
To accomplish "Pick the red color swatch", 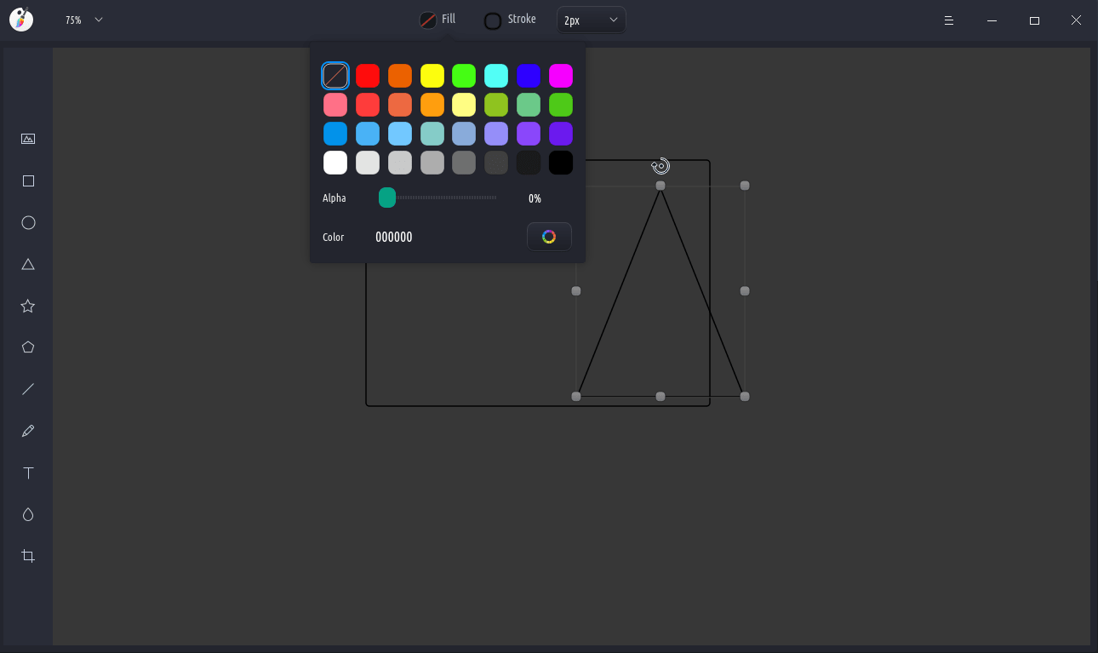I will pyautogui.click(x=368, y=76).
